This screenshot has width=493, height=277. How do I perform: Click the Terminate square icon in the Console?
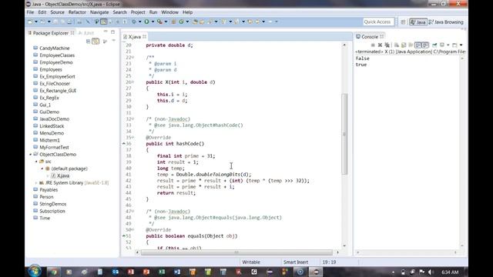pos(373,45)
